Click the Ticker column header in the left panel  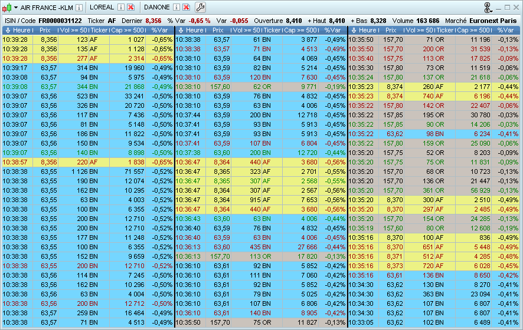point(99,30)
